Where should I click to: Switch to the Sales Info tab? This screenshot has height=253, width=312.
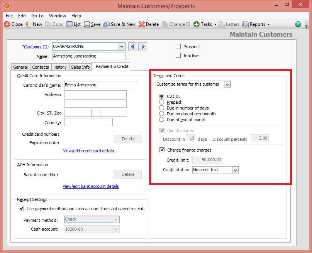coord(80,67)
